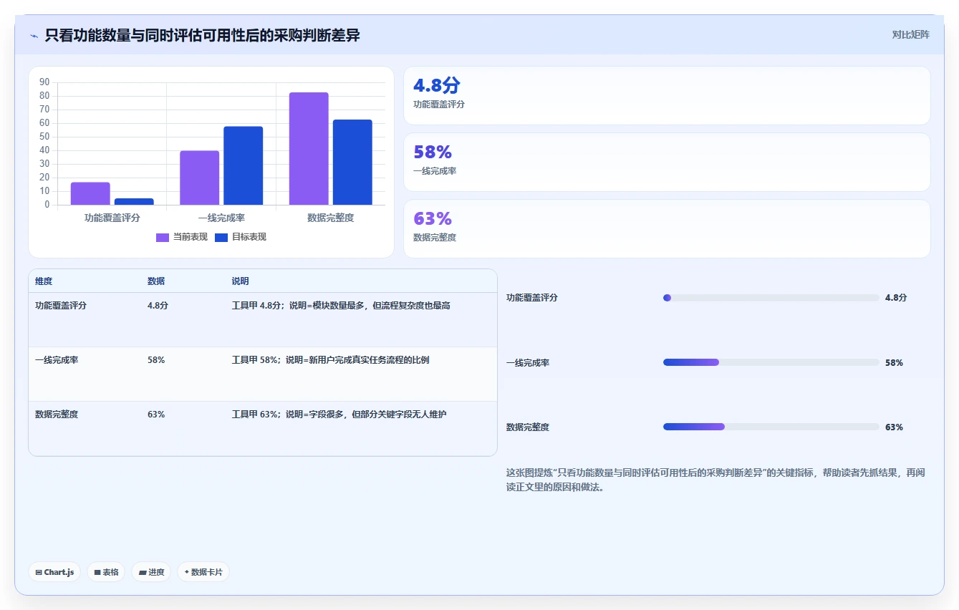Click the summary paragraph starting 这张图提炼
This screenshot has width=959, height=610.
pyautogui.click(x=715, y=480)
